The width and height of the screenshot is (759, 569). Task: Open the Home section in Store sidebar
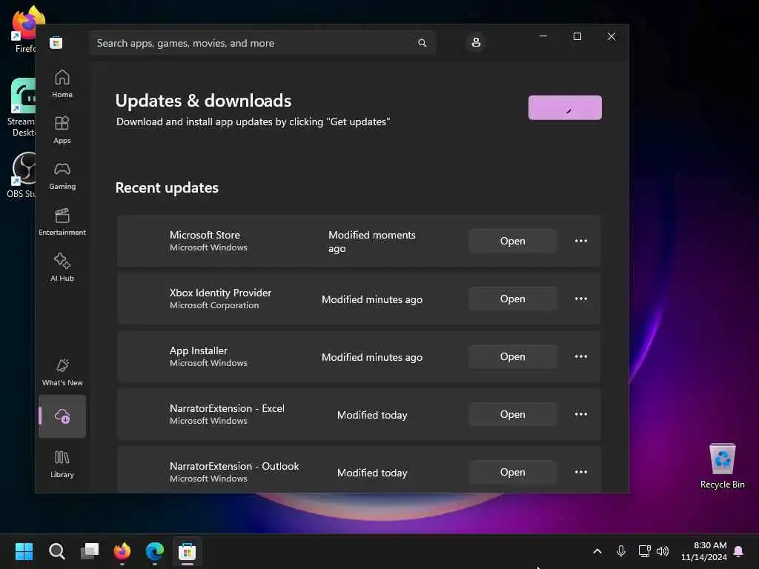(62, 84)
